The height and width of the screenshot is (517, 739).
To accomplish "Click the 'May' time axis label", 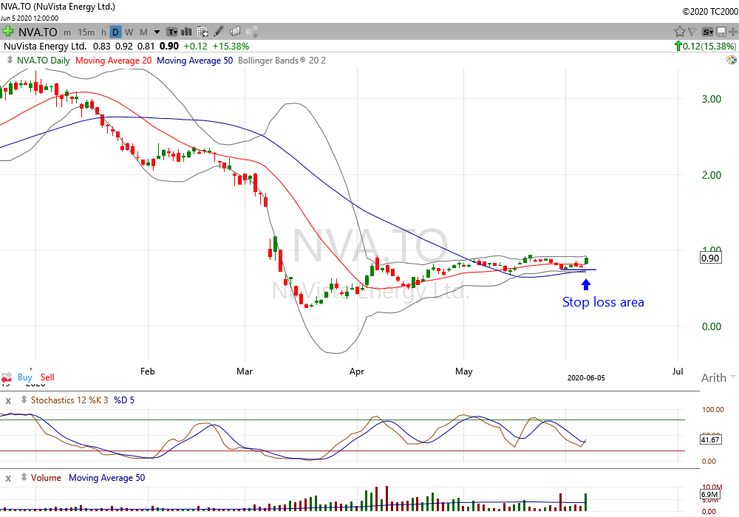I will point(464,372).
